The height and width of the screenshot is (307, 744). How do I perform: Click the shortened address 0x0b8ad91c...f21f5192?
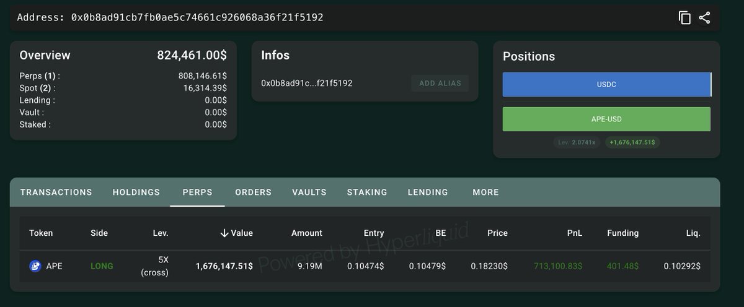click(306, 83)
